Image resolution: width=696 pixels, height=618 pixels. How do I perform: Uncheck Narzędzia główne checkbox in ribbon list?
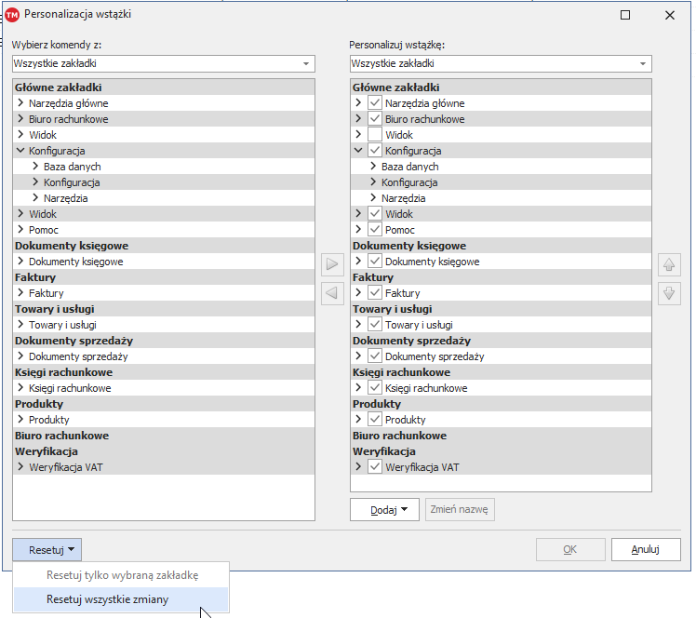375,103
